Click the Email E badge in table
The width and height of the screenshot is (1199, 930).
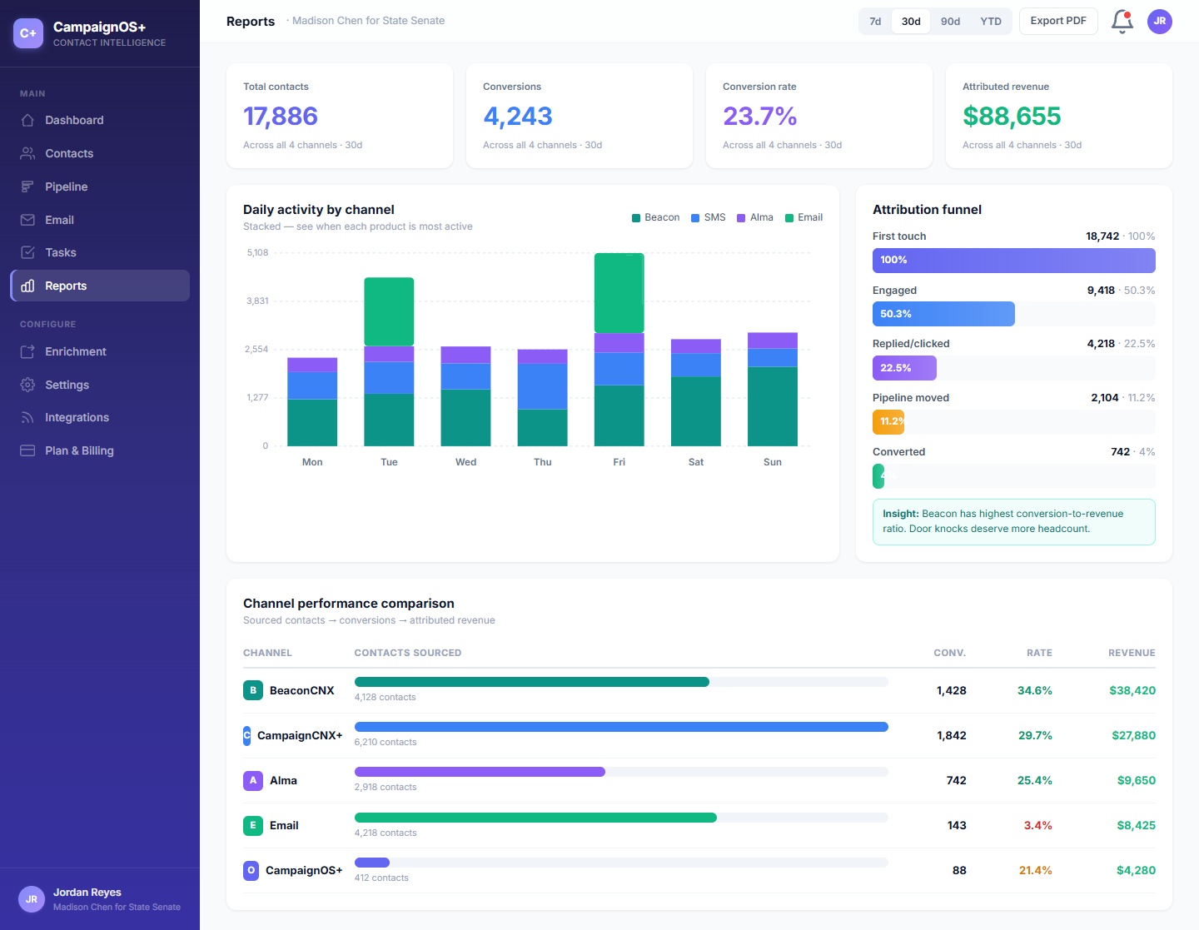click(x=253, y=825)
